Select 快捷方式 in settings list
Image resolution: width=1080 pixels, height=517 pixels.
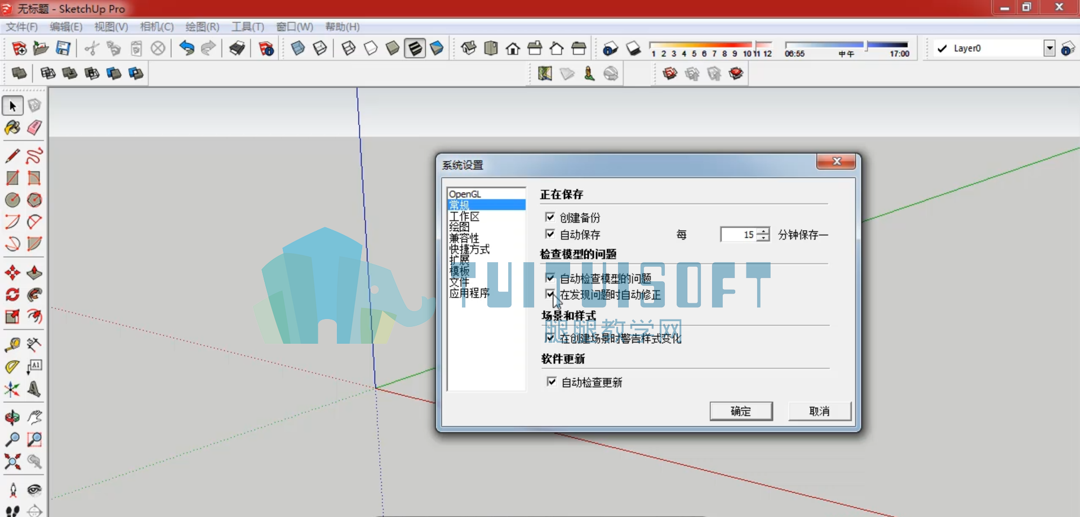[x=469, y=249]
